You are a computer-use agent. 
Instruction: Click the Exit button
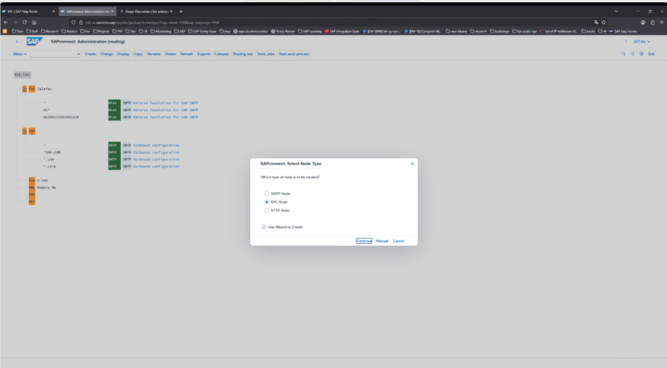coord(651,54)
